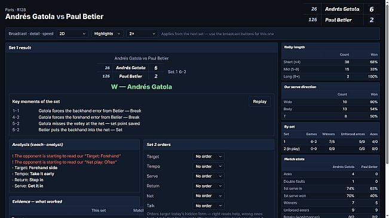Screen dimensions: 389x218
Task: Click the "Long (9+)" rally length row
Action: (x=330, y=77)
